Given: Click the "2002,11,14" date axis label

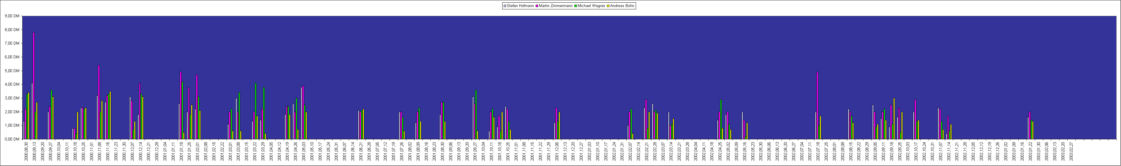Looking at the screenshot, I should [x=949, y=151].
